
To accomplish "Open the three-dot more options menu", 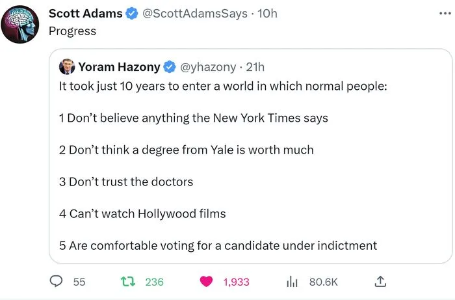I will click(x=443, y=13).
